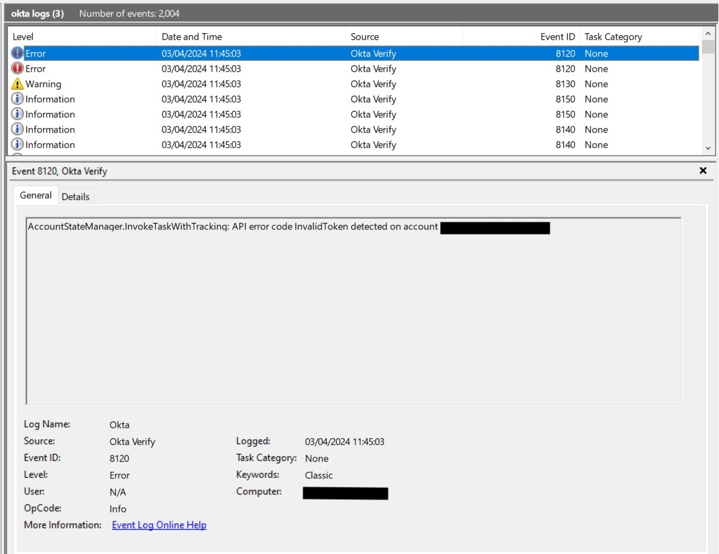Select the yellow Warning icon for event 8130

click(18, 84)
